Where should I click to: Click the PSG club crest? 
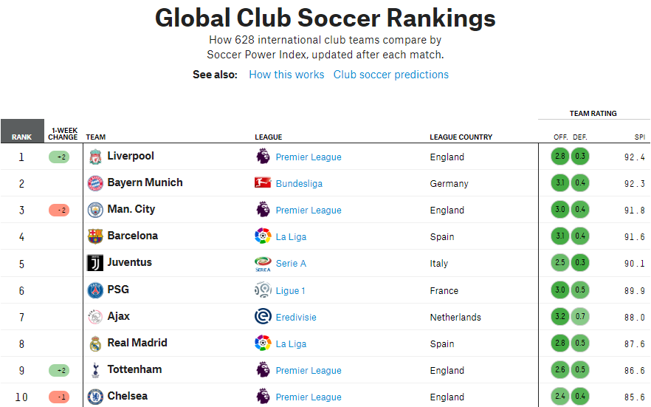pos(95,290)
